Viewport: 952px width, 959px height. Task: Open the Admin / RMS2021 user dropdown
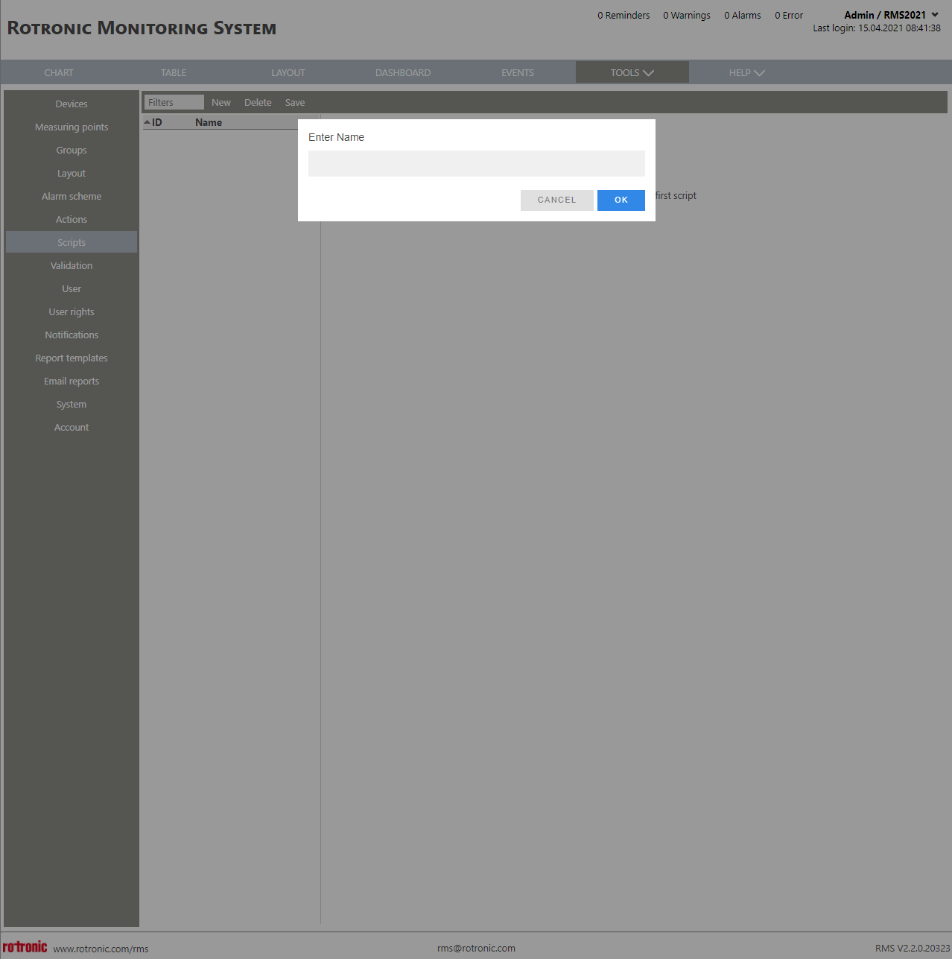coord(891,15)
